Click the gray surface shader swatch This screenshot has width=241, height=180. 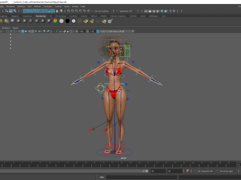coord(61,21)
